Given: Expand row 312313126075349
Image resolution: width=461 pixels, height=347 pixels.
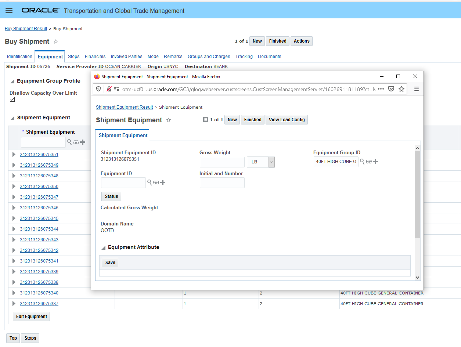Looking at the screenshot, I should tap(14, 165).
